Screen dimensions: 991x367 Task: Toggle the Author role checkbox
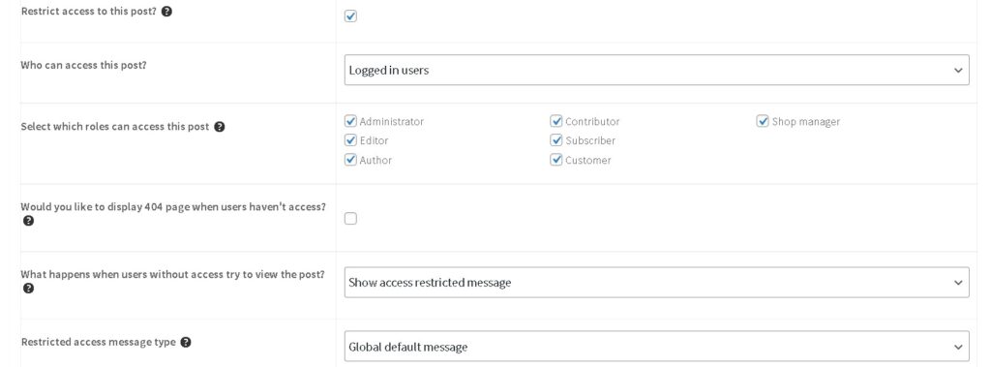[x=350, y=160]
